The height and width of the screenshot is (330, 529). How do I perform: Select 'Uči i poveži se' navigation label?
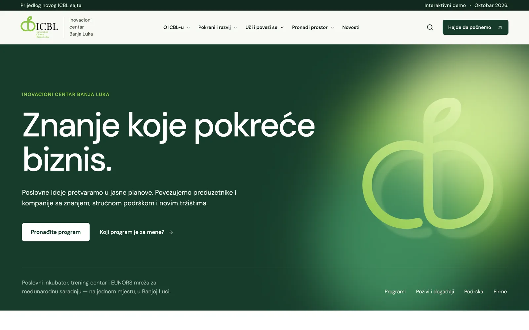click(x=261, y=27)
